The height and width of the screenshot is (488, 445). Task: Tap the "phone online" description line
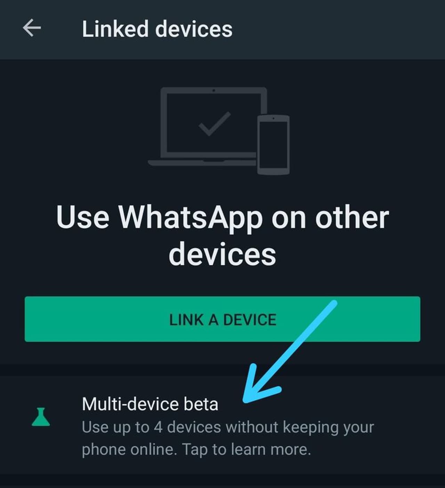pos(129,449)
